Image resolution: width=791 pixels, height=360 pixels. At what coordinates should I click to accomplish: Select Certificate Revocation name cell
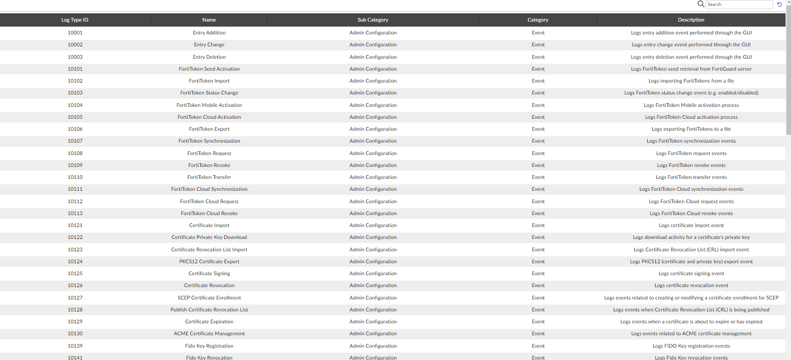coord(209,285)
